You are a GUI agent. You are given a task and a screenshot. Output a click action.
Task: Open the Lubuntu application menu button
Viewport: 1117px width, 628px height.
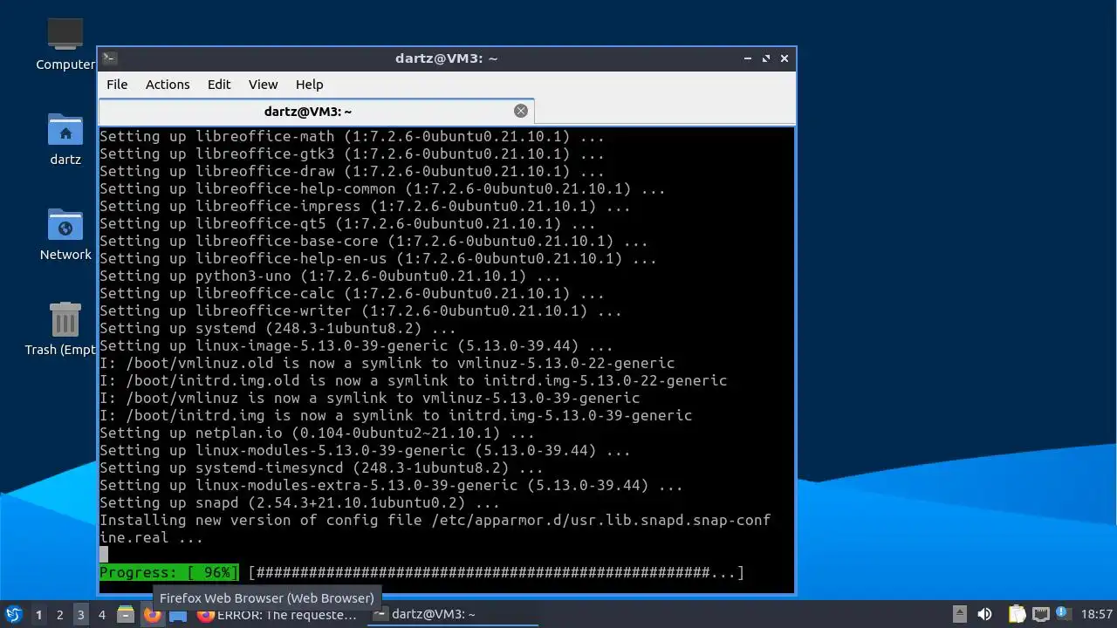[13, 614]
